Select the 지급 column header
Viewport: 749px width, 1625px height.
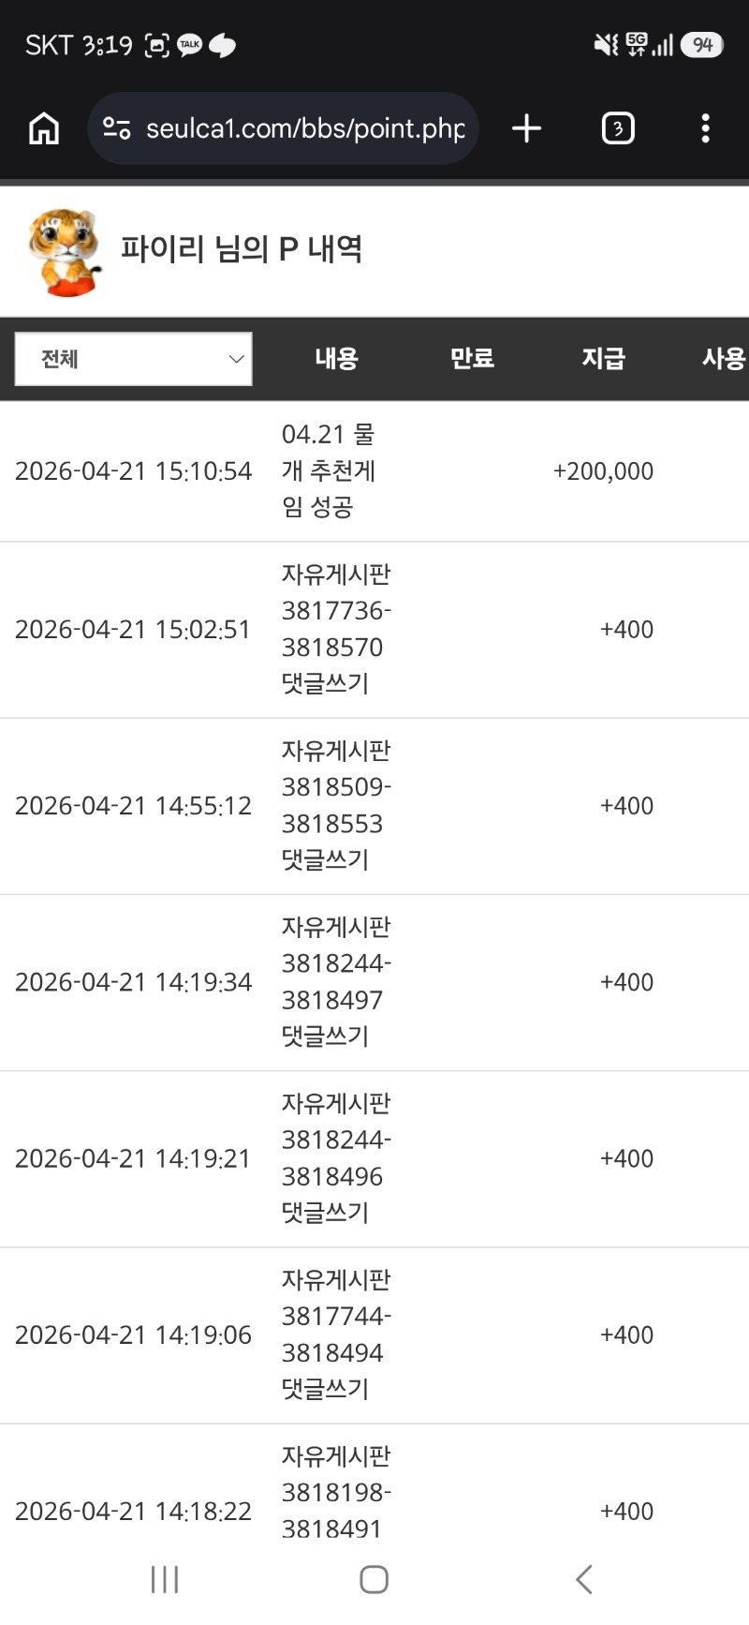point(603,358)
